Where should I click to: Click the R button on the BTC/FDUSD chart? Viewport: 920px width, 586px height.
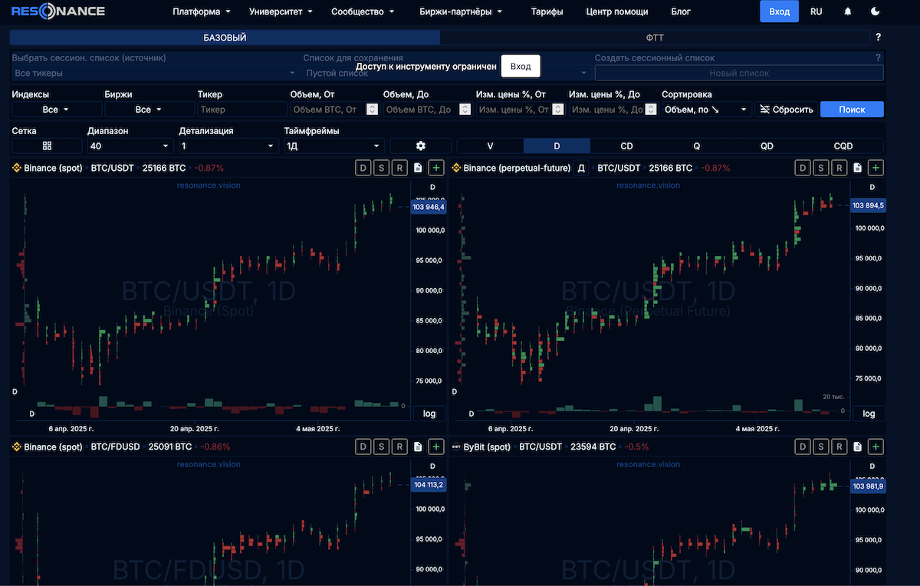pos(399,447)
